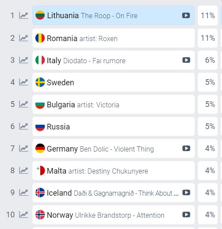Play Lithuania's On Fire video
222x229 pixels.
point(186,16)
